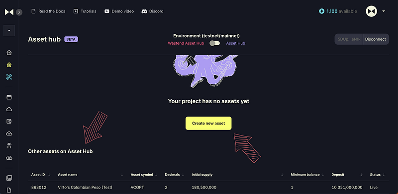
Task: Click the 10,051,000,000 deposit value
Action: coord(347,188)
